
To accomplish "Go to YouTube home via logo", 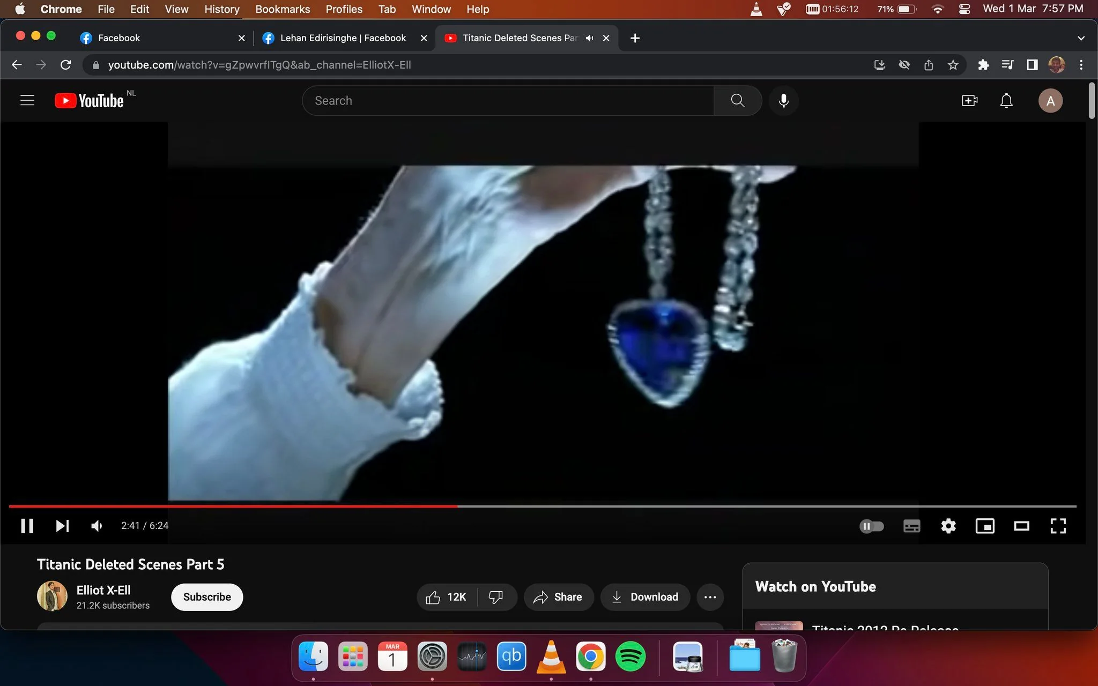I will click(90, 101).
